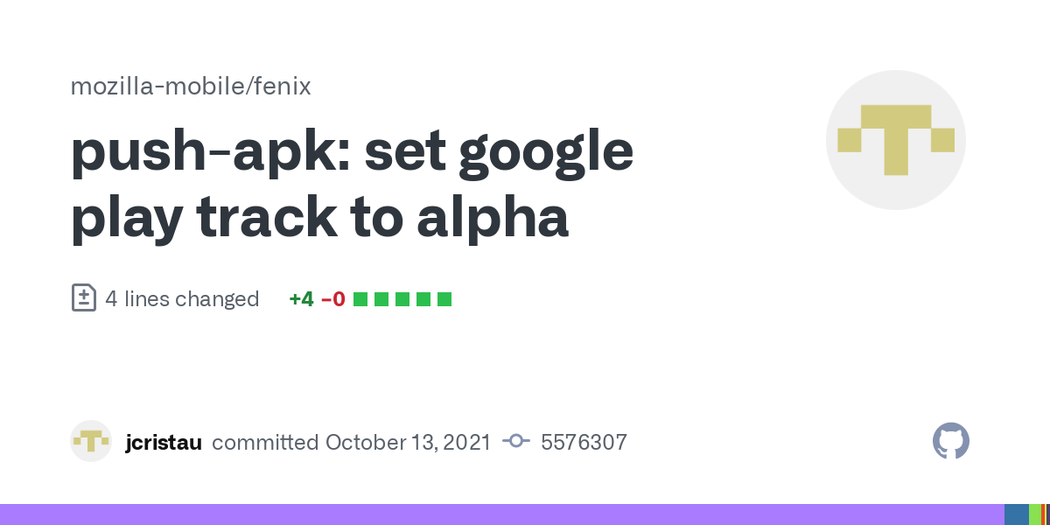
Task: Click the purple segment of language bar
Action: [499, 514]
